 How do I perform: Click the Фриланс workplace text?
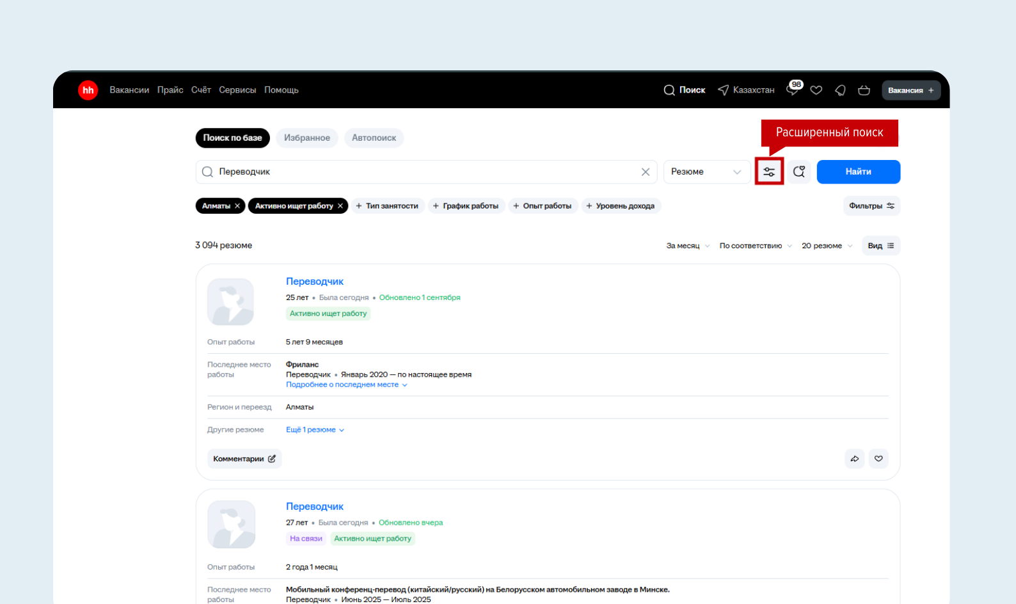pyautogui.click(x=302, y=365)
